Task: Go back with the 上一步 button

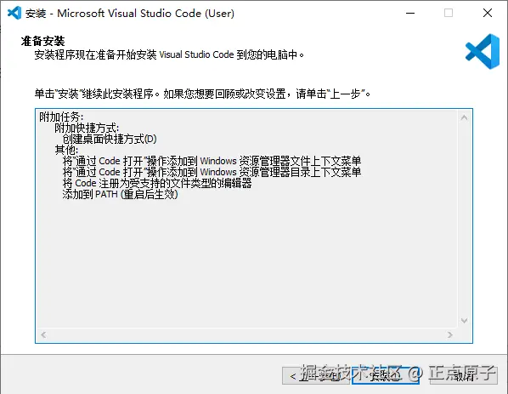Action: coord(316,376)
